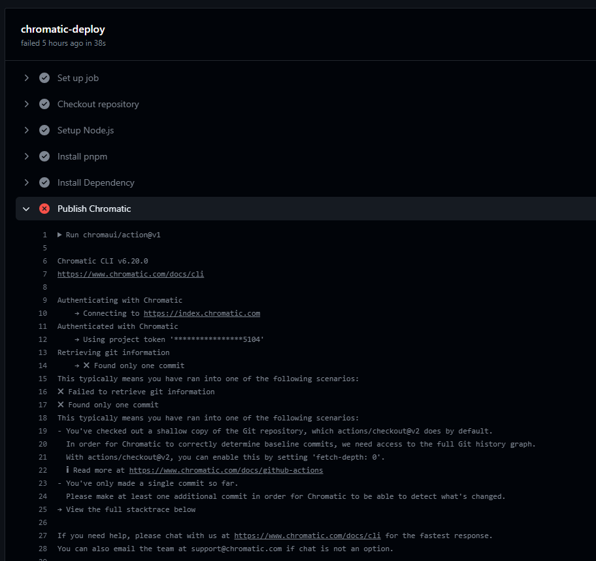The height and width of the screenshot is (561, 596).
Task: Click success check icon for Set up job
Action: 44,78
